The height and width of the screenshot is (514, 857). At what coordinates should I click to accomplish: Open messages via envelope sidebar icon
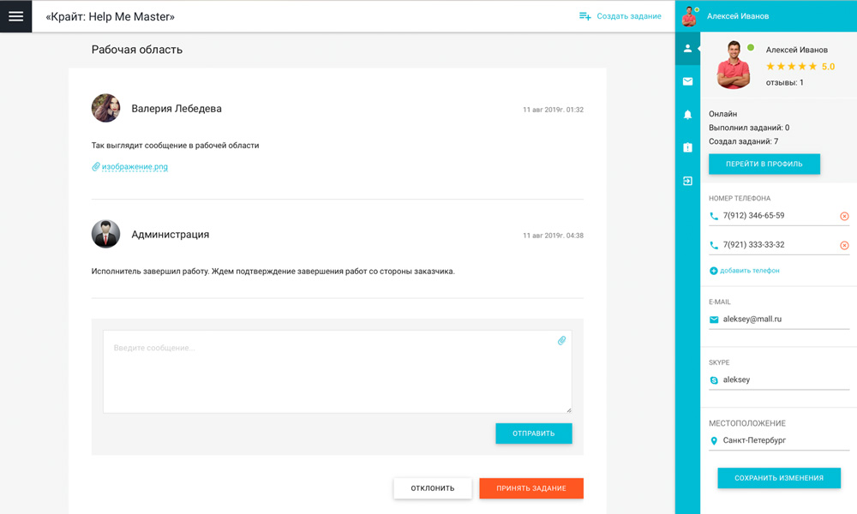click(x=687, y=81)
